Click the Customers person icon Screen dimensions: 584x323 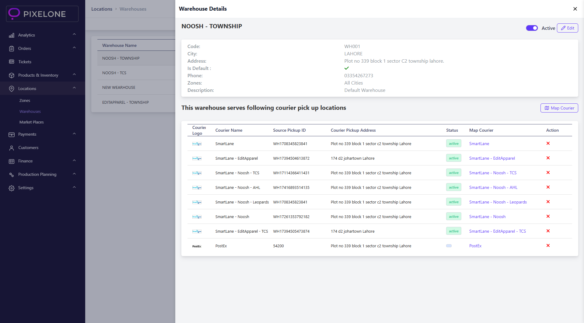[x=12, y=148]
